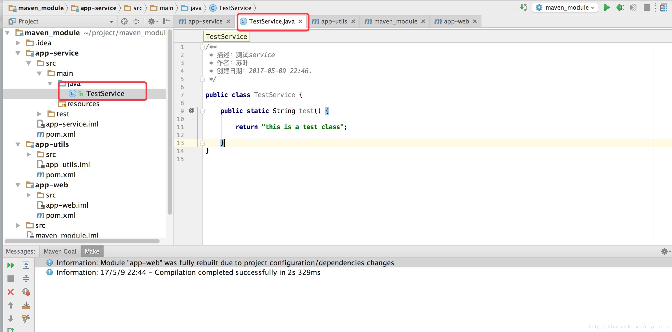Click app-service breadcrumb

pos(94,8)
